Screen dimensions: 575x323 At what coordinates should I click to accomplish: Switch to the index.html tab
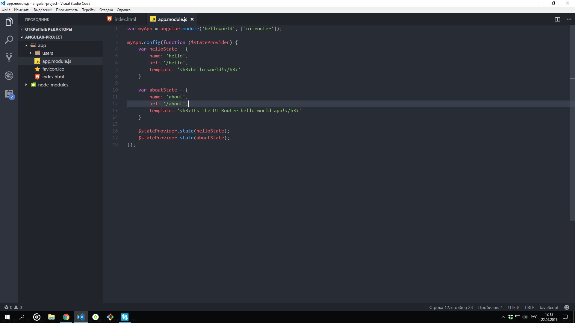[x=125, y=19]
